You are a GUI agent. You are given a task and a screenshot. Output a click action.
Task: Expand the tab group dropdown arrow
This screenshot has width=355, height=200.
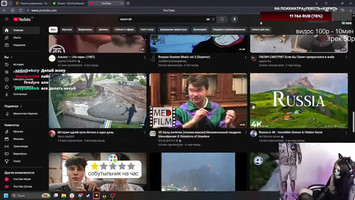(10, 3)
